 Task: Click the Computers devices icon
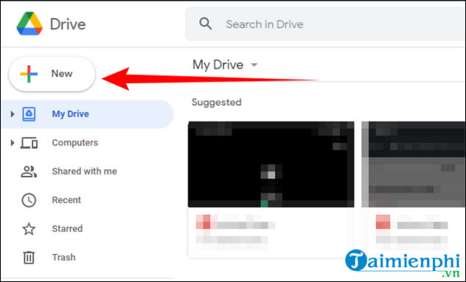(29, 143)
